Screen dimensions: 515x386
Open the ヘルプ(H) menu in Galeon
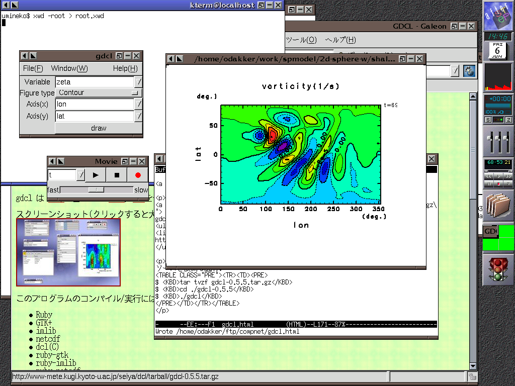(x=340, y=40)
